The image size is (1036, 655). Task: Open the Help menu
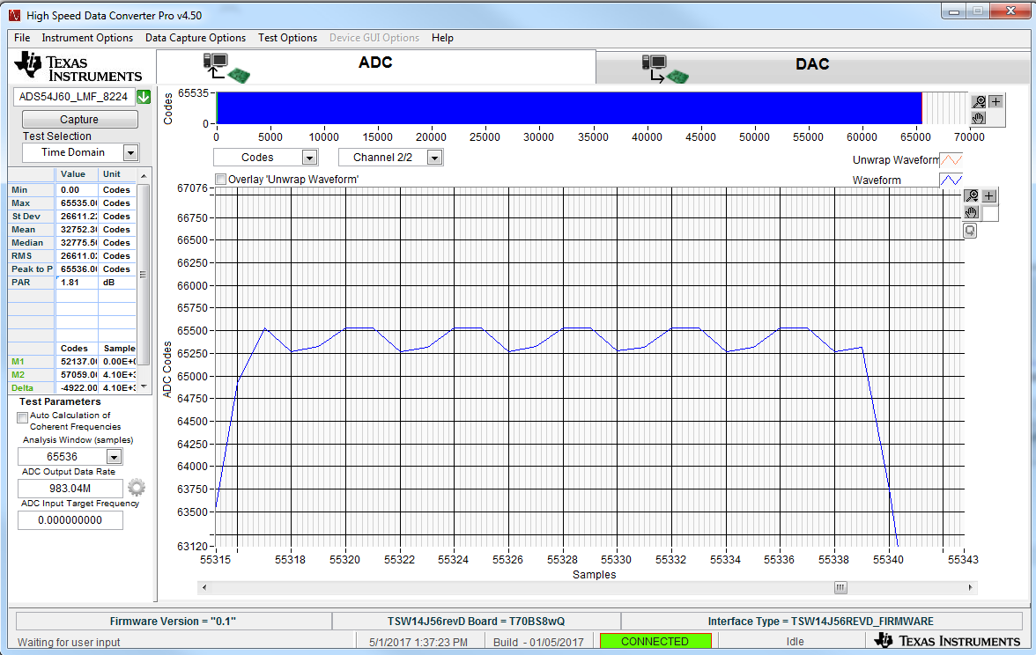(442, 38)
